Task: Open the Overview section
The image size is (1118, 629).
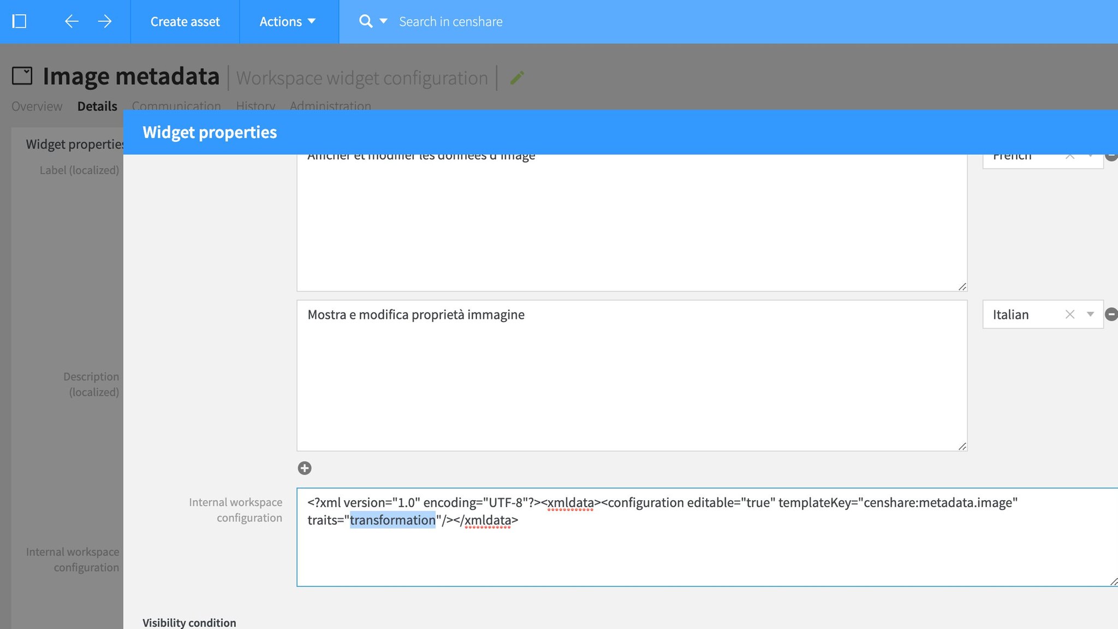Action: 36,105
